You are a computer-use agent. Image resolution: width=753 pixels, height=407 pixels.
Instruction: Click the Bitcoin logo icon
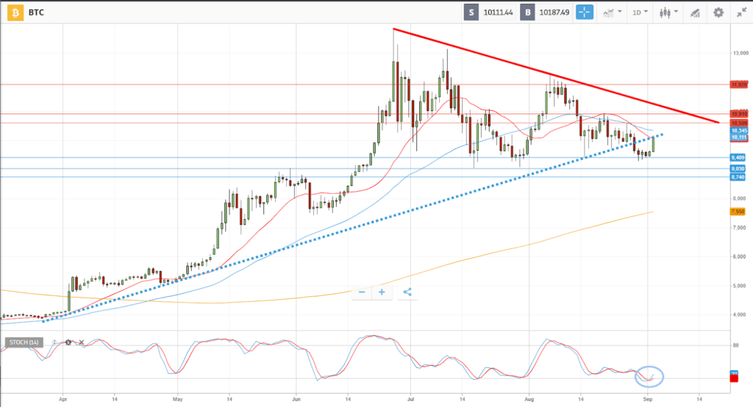click(15, 12)
